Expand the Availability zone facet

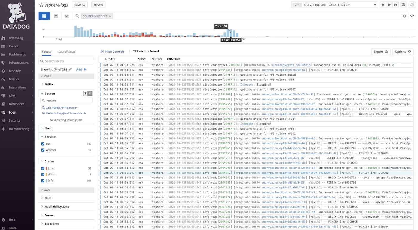(57, 206)
